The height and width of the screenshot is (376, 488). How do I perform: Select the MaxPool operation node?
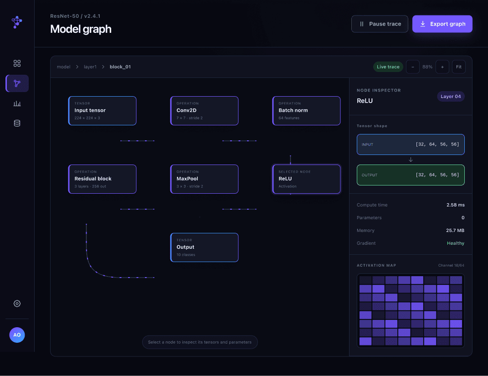click(205, 179)
